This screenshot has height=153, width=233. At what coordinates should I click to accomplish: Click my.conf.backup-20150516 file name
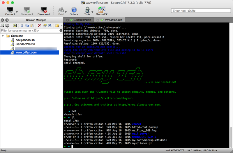(149, 140)
